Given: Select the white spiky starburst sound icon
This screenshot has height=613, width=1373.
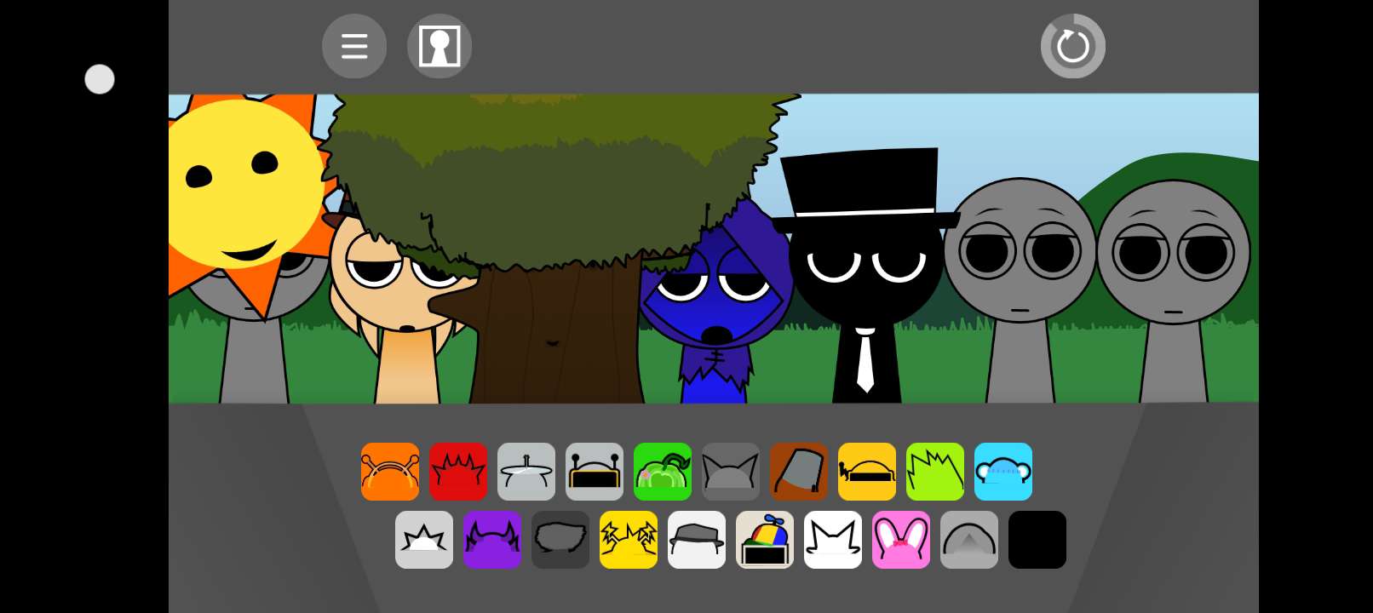Looking at the screenshot, I should (x=424, y=540).
